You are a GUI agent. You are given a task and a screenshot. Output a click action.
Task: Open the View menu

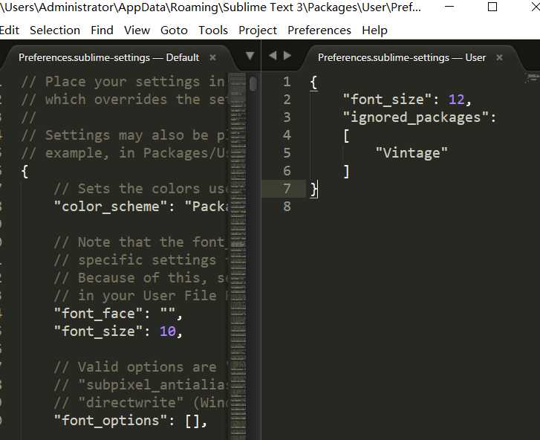[x=137, y=30]
